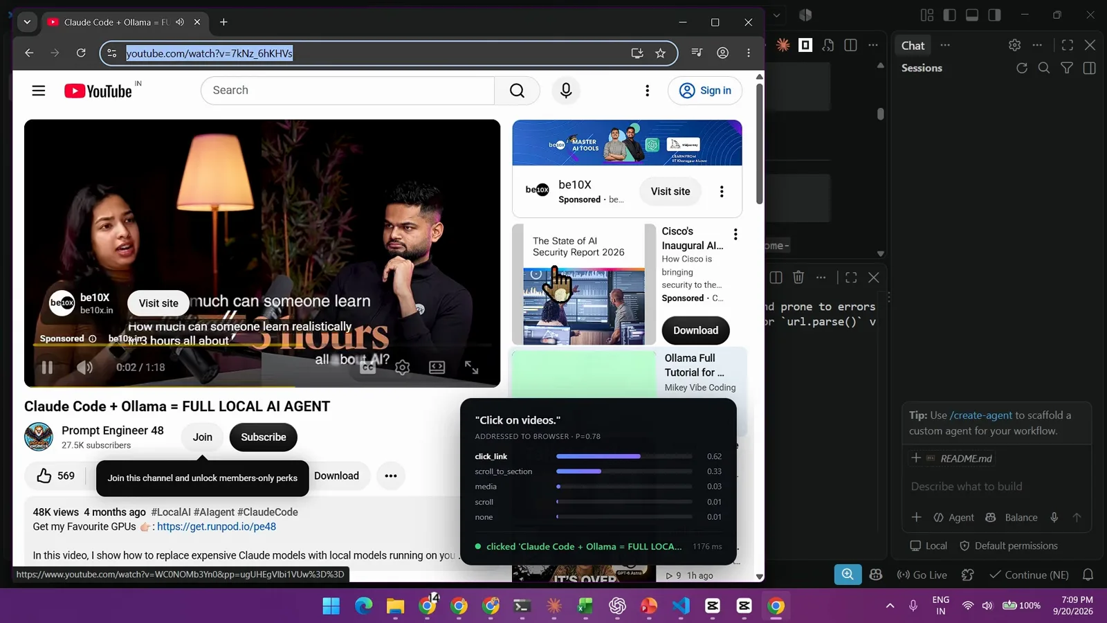Open the Default permissions dropdown
The width and height of the screenshot is (1107, 623).
pyautogui.click(x=1008, y=546)
